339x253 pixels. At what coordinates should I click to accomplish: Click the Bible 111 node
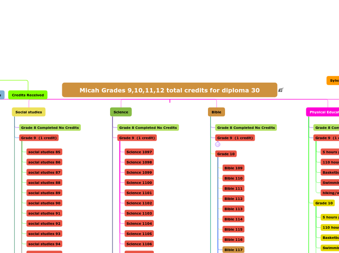click(x=233, y=188)
